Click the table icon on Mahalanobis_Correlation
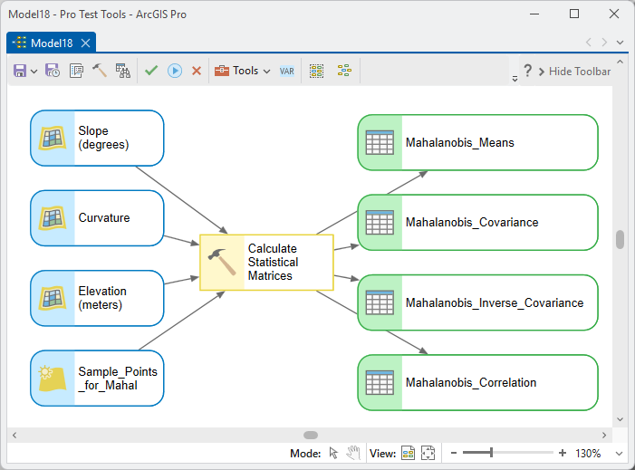Image resolution: width=635 pixels, height=470 pixels. point(380,382)
